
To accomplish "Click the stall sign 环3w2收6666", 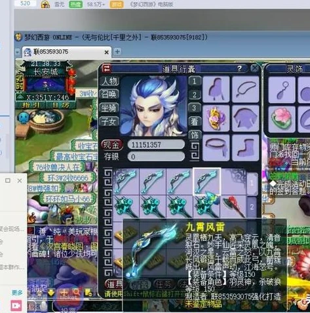I will [68, 178].
